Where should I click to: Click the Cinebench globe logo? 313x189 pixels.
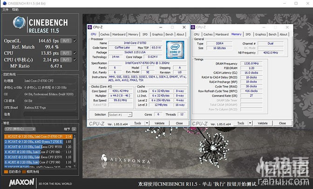(20, 22)
